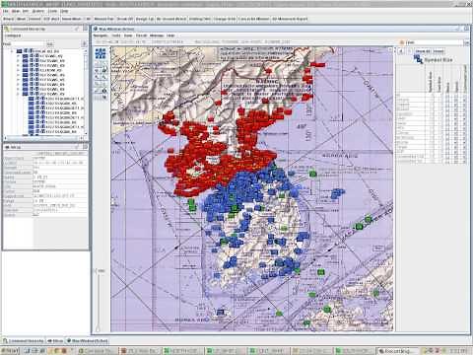
Task: Expand the root node of the hierarchy tree
Action: coord(12,51)
